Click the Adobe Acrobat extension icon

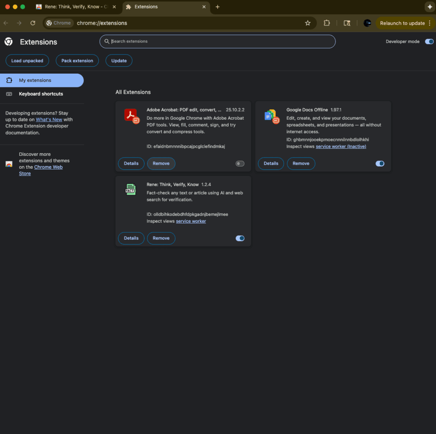click(x=131, y=116)
